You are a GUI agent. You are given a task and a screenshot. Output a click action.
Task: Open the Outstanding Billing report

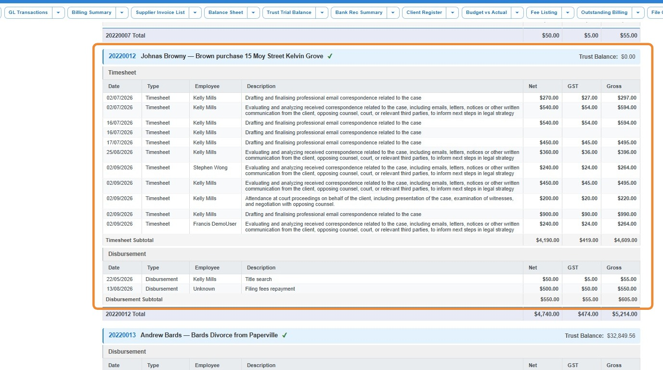pos(604,13)
